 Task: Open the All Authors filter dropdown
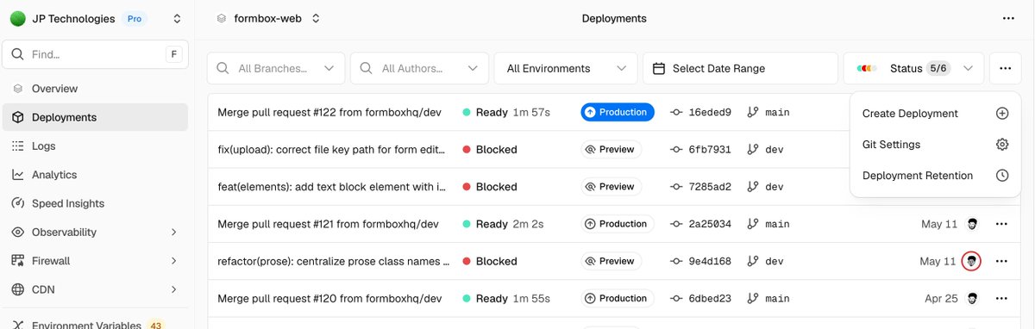coord(419,68)
